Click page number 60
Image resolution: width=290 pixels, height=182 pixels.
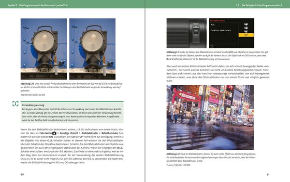click(x=22, y=174)
